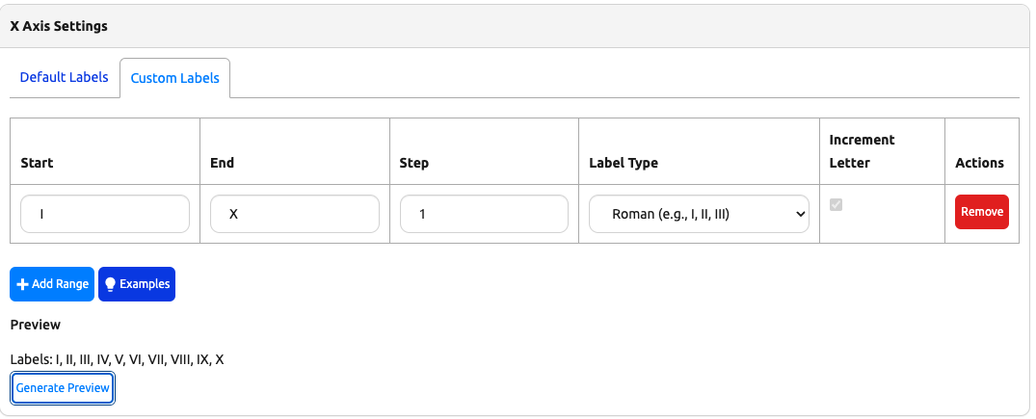Open the Label Type dropdown
This screenshot has width=1036, height=419.
(698, 214)
